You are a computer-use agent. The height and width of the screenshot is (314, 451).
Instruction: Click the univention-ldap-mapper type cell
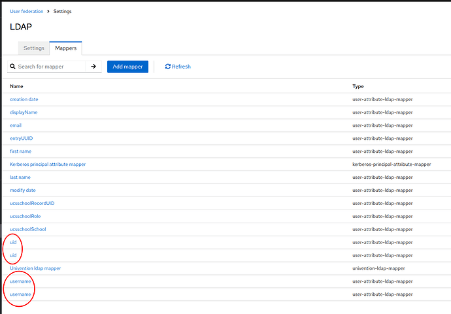(378, 268)
